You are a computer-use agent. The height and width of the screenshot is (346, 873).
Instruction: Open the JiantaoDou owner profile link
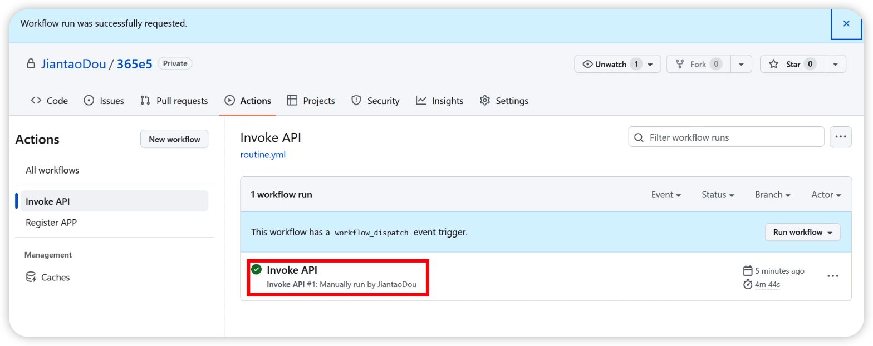click(73, 64)
